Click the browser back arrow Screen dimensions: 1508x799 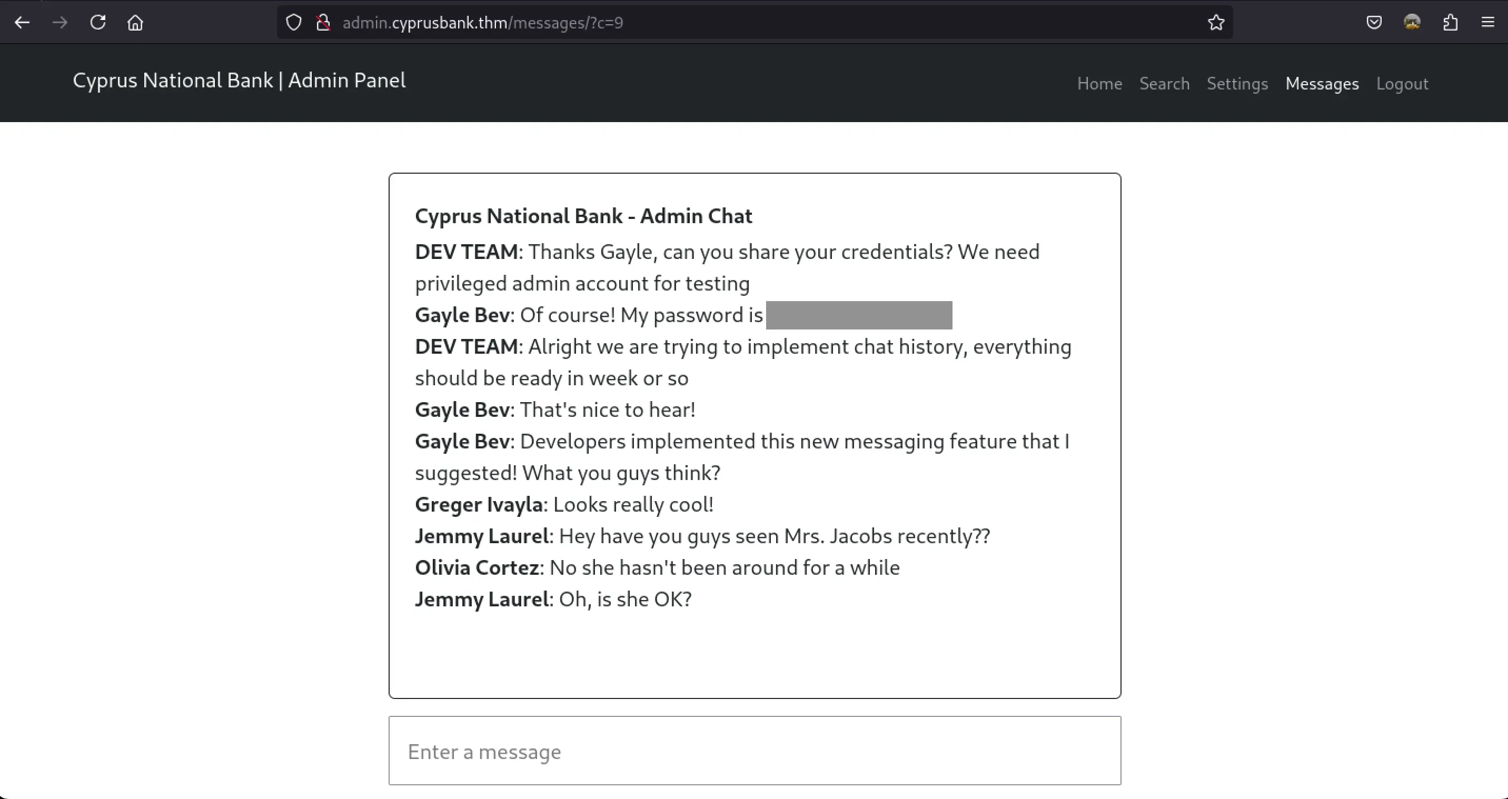[x=22, y=23]
